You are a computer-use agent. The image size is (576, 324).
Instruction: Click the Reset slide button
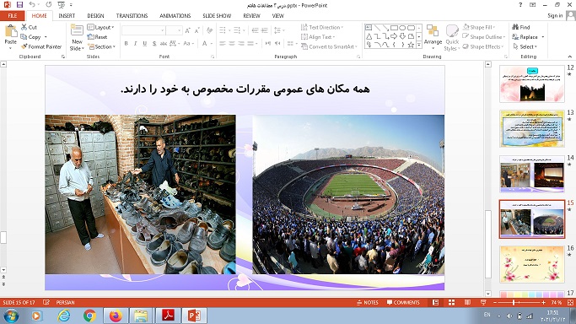(x=97, y=37)
